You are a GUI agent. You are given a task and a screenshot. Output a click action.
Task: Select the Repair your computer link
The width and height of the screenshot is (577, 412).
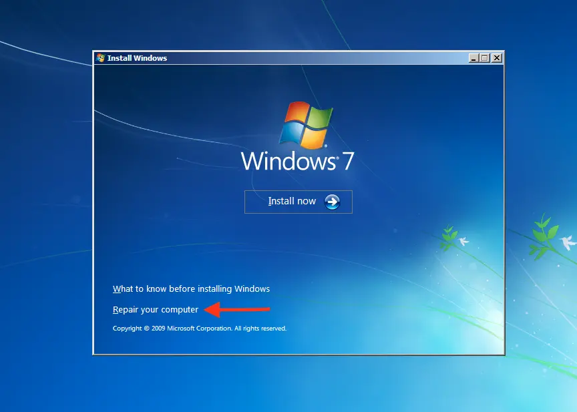tap(156, 310)
